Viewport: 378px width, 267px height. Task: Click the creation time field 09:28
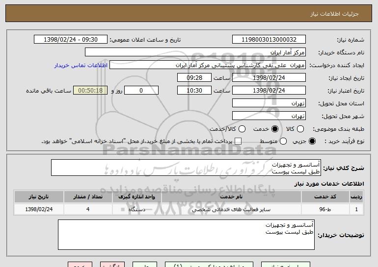coord(194,78)
